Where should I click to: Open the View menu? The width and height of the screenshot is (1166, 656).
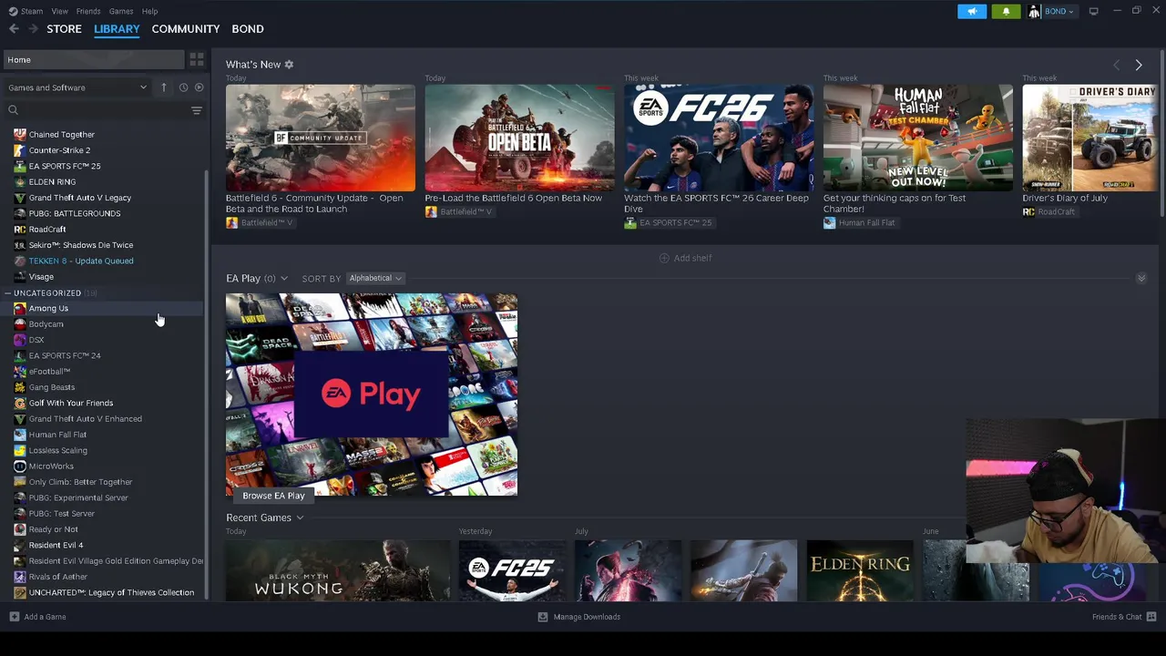click(59, 11)
